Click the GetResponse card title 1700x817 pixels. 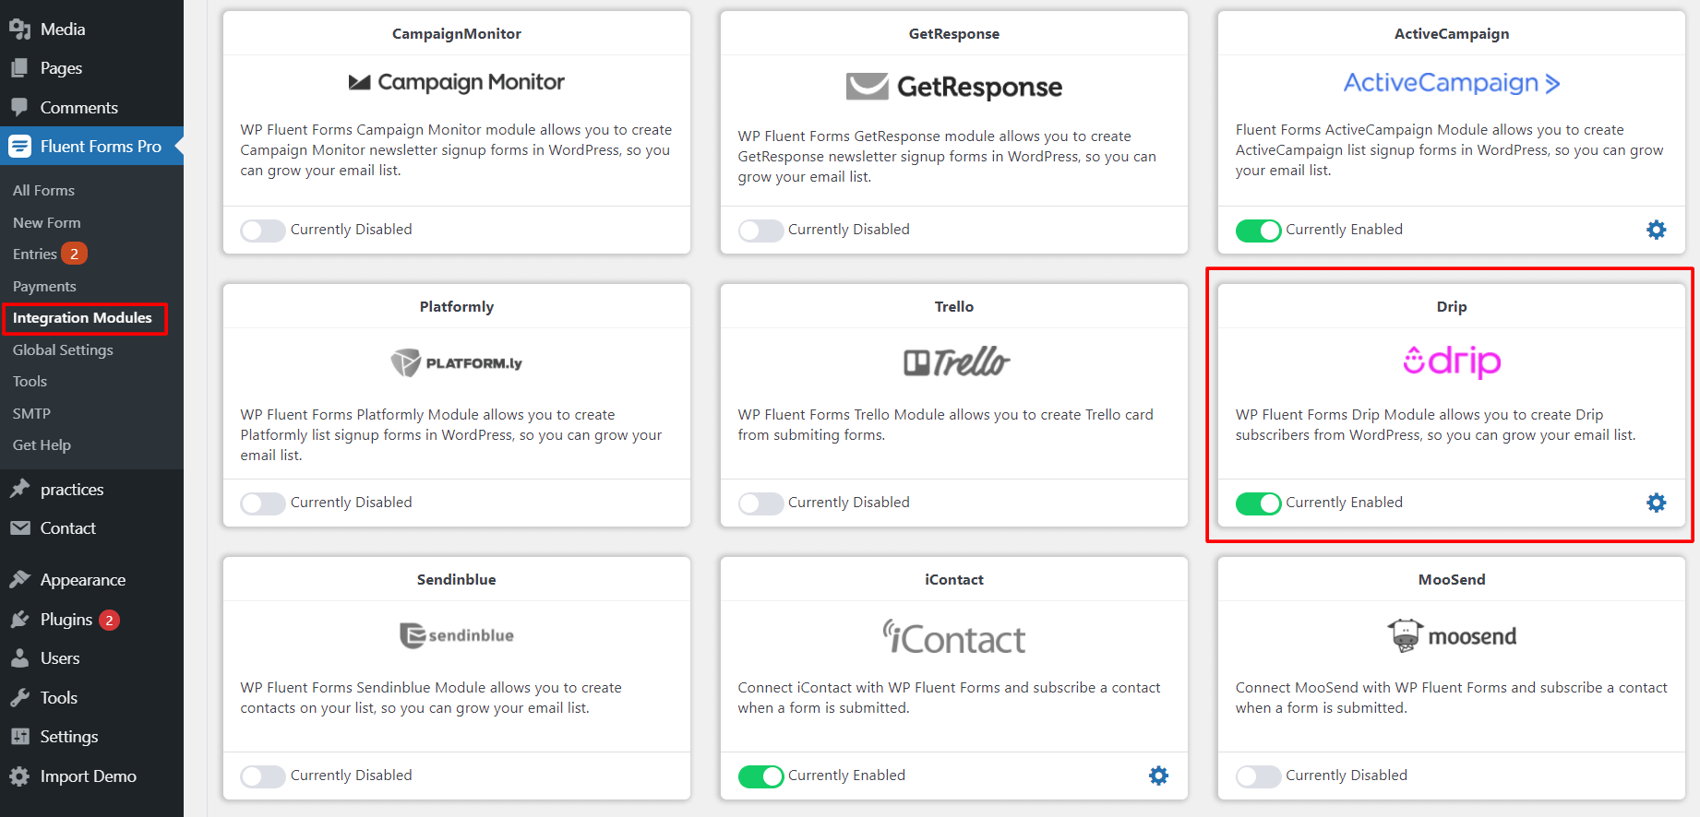coord(953,33)
